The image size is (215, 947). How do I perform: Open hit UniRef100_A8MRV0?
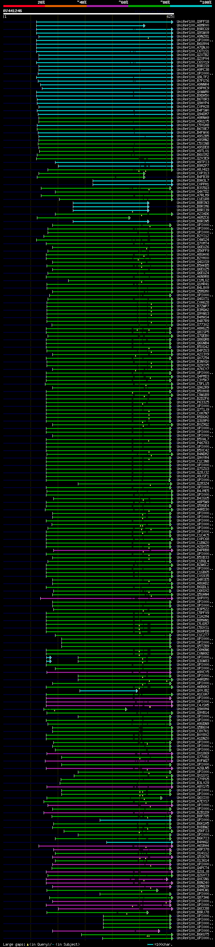tap(193, 26)
